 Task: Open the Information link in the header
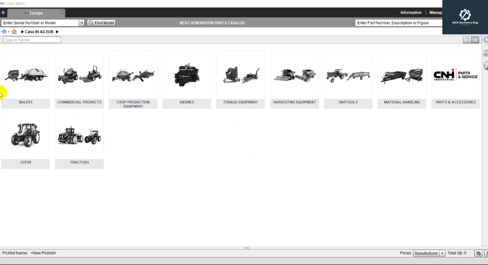click(x=410, y=12)
